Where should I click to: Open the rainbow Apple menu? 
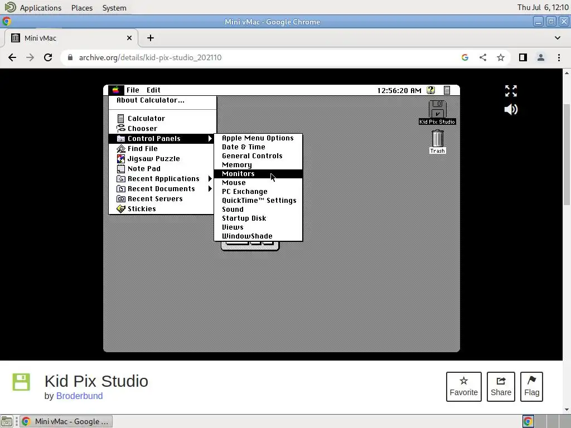(116, 90)
